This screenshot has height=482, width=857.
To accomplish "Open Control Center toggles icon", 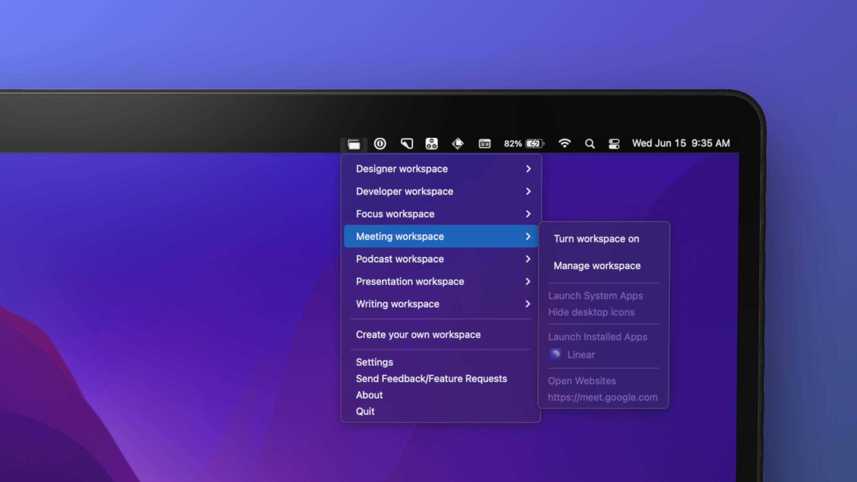I will [x=614, y=144].
